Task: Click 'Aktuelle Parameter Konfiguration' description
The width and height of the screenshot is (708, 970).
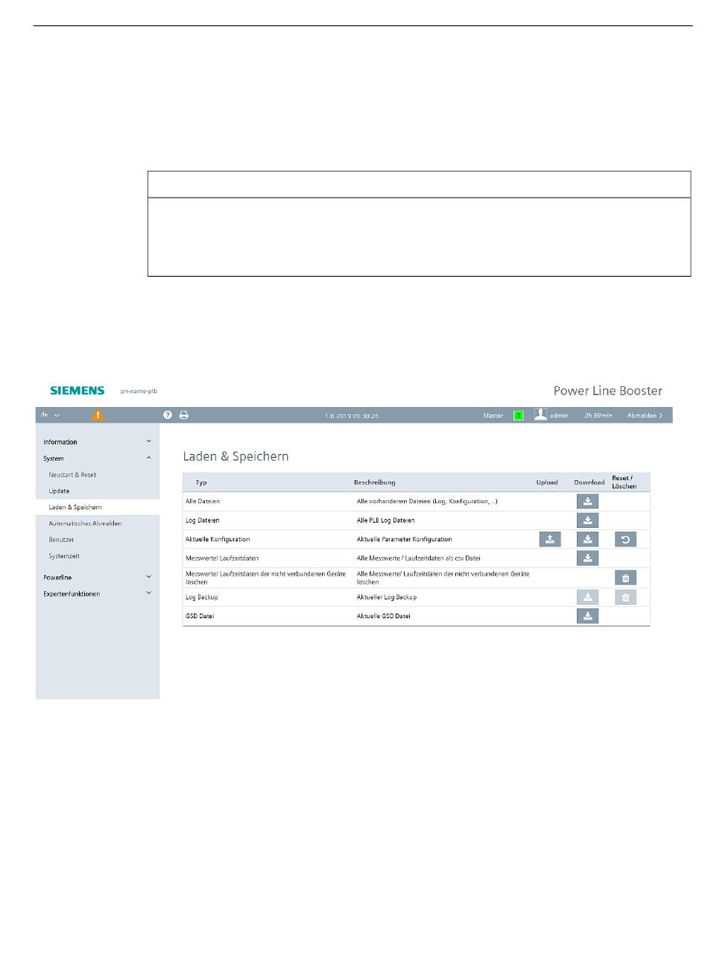Action: [x=405, y=539]
